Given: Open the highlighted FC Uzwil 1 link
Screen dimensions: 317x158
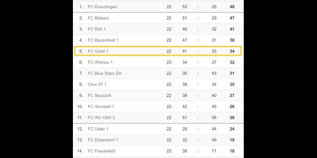Looking at the screenshot, I should pyautogui.click(x=98, y=51).
